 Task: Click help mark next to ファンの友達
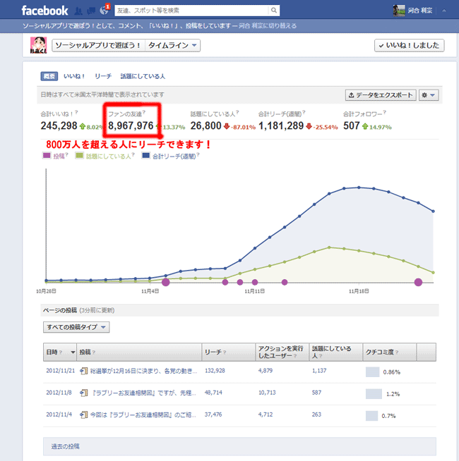(x=144, y=112)
